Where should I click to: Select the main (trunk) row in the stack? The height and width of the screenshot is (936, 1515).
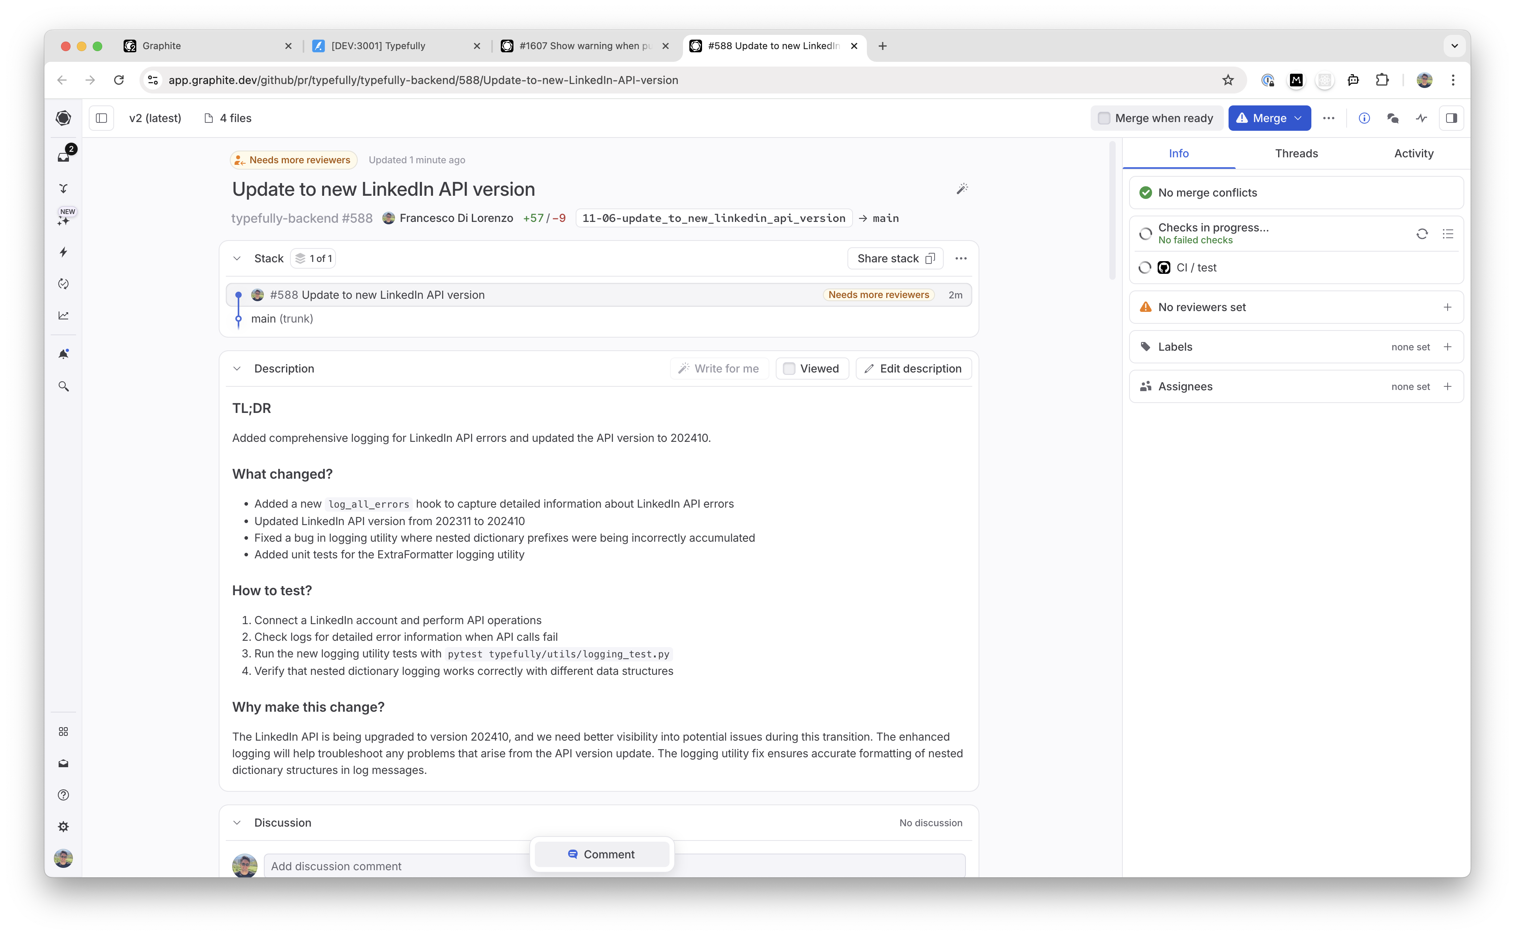(282, 319)
